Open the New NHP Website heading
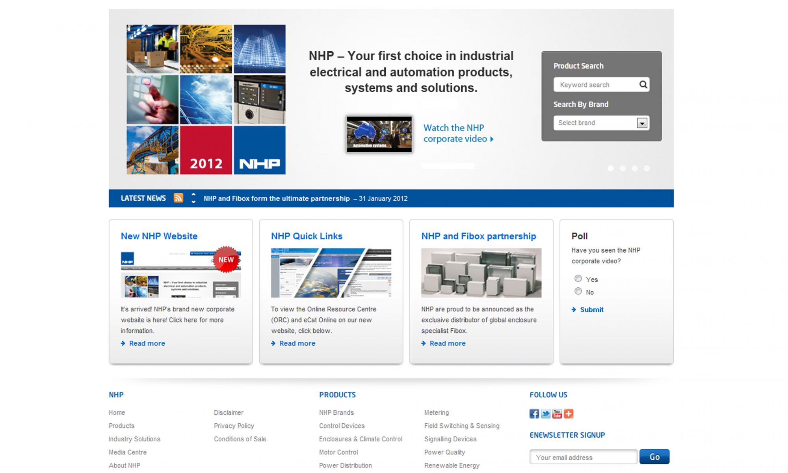Image resolution: width=788 pixels, height=473 pixels. pos(159,236)
